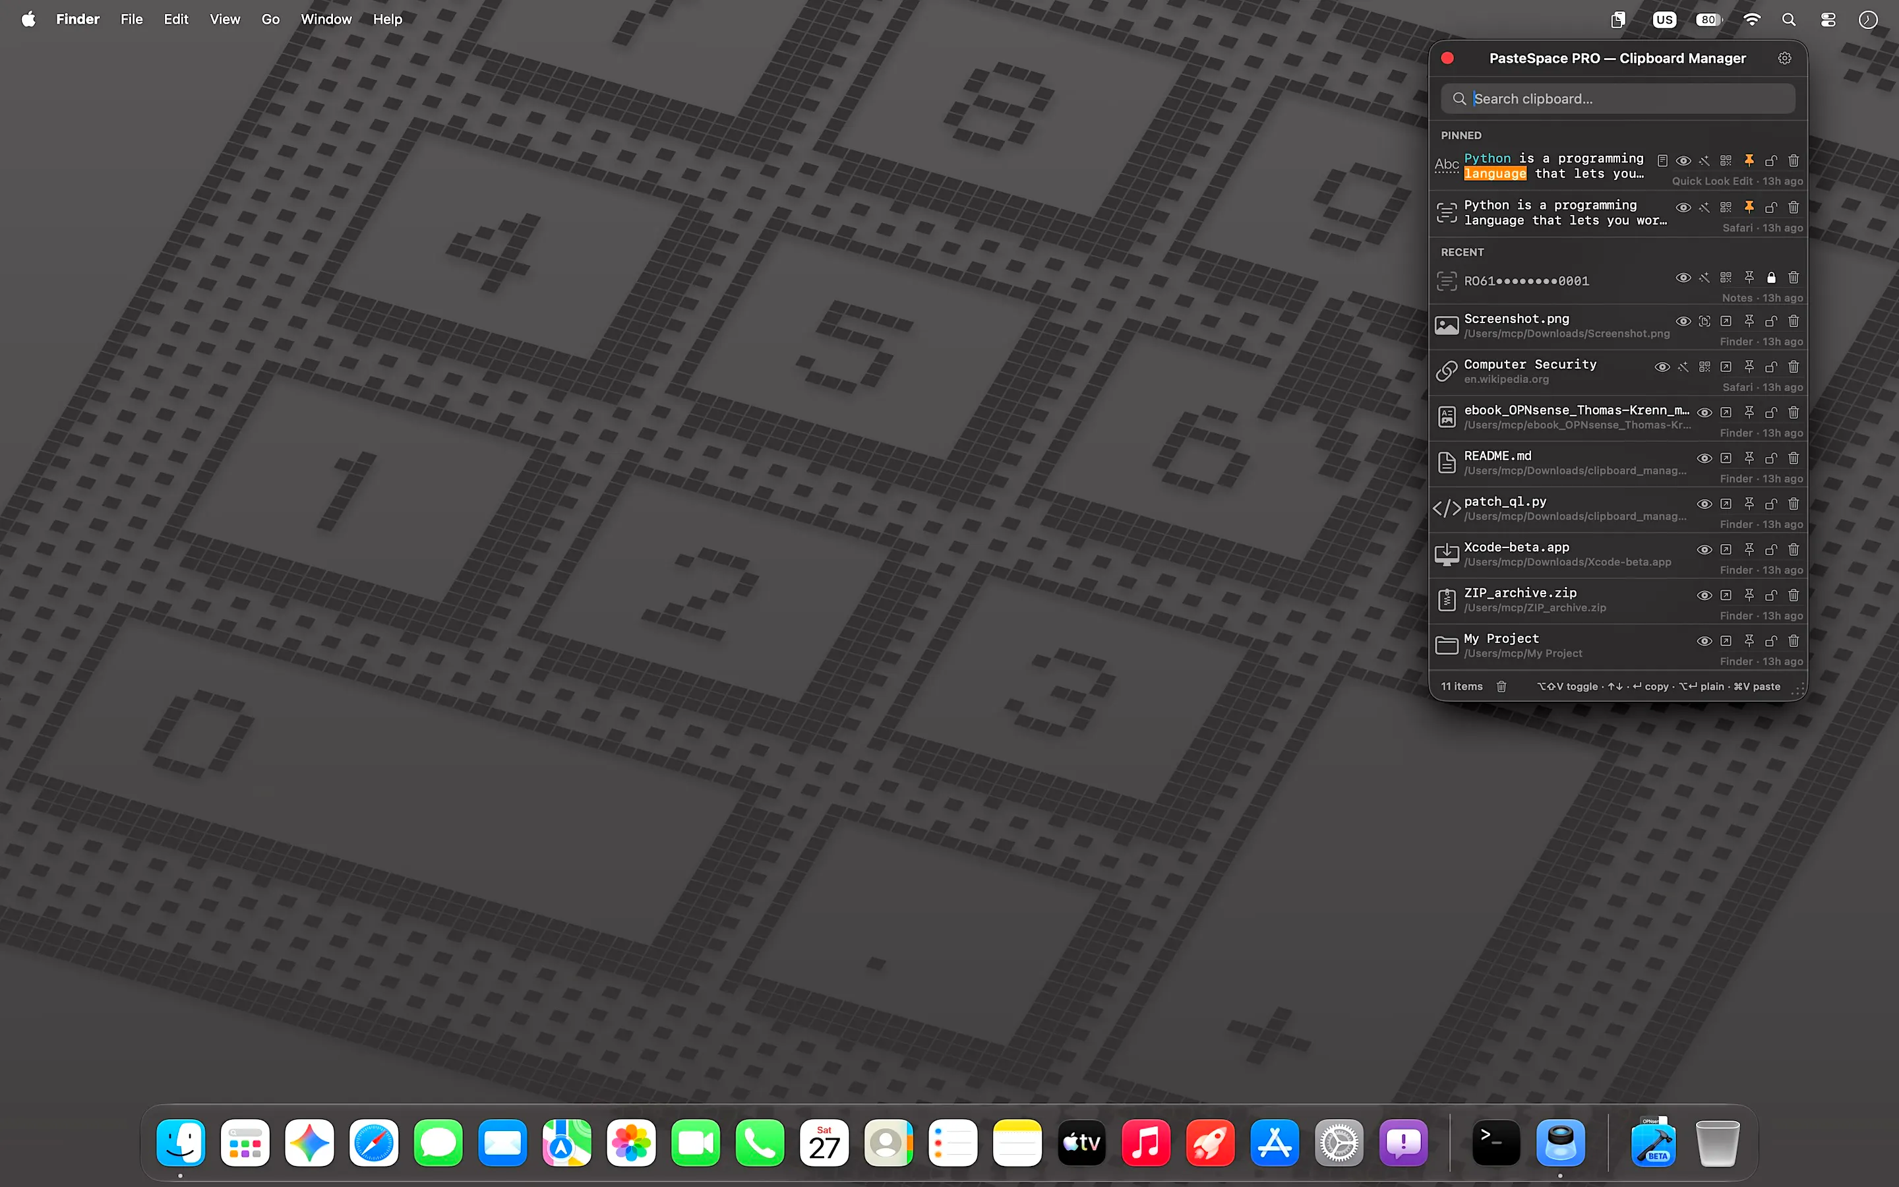Unpin the Safari Python text item
The image size is (1899, 1187).
click(1749, 207)
